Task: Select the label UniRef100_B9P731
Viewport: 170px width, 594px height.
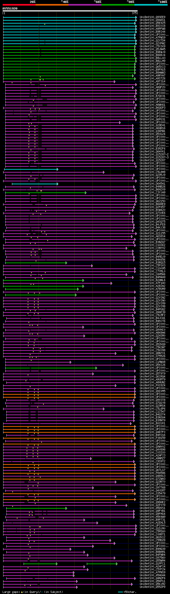Action: click(152, 520)
